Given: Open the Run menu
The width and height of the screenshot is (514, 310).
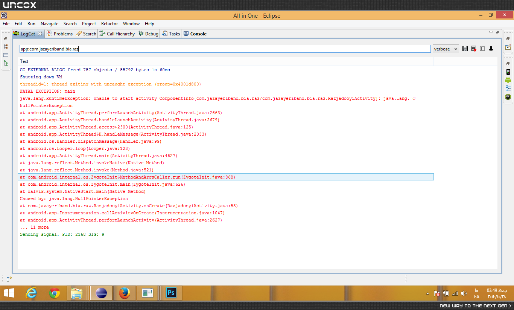Looking at the screenshot, I should 31,23.
